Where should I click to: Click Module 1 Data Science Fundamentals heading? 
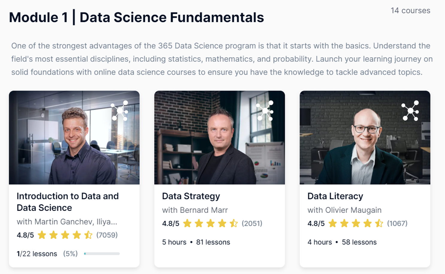pyautogui.click(x=137, y=17)
